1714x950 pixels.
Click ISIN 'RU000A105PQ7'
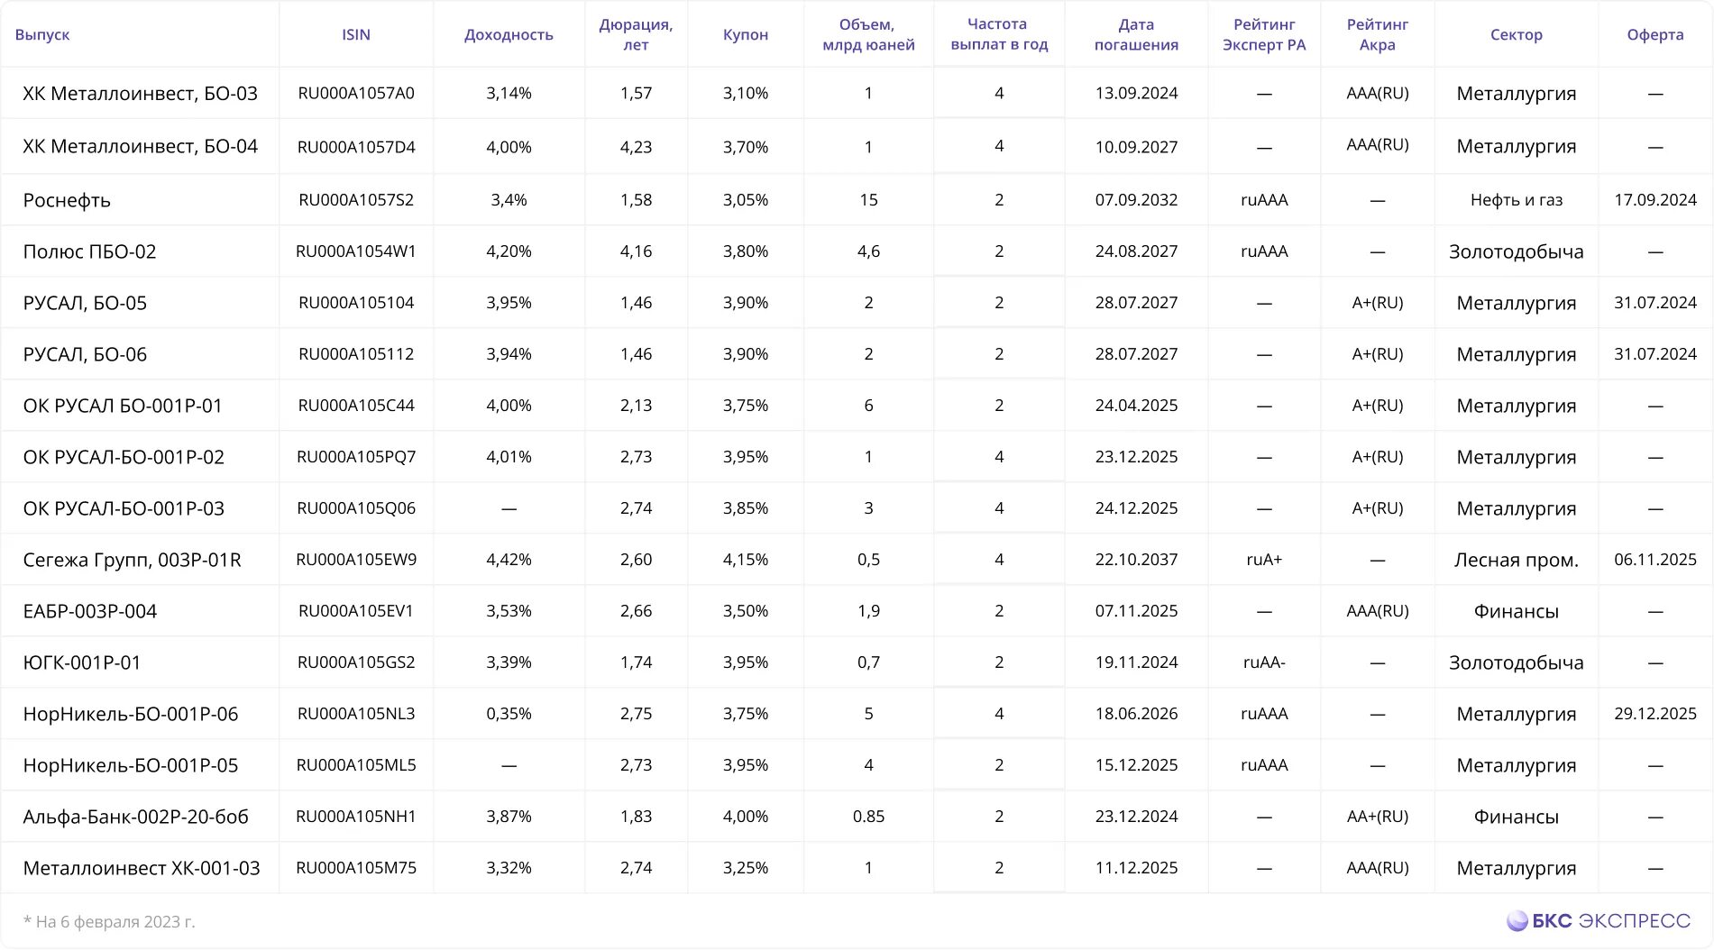(x=356, y=456)
